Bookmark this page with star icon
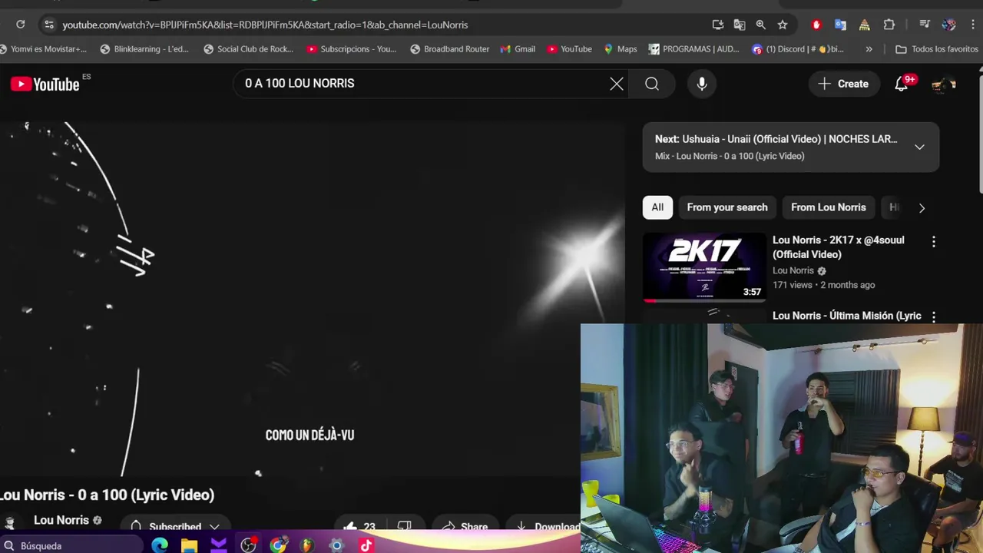 (x=783, y=25)
